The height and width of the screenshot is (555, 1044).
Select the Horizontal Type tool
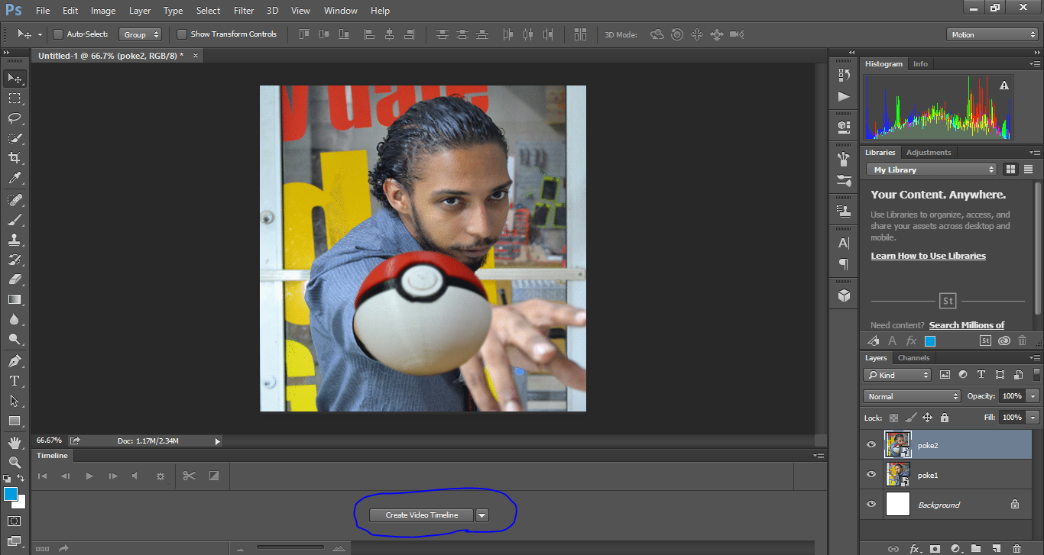[x=15, y=380]
